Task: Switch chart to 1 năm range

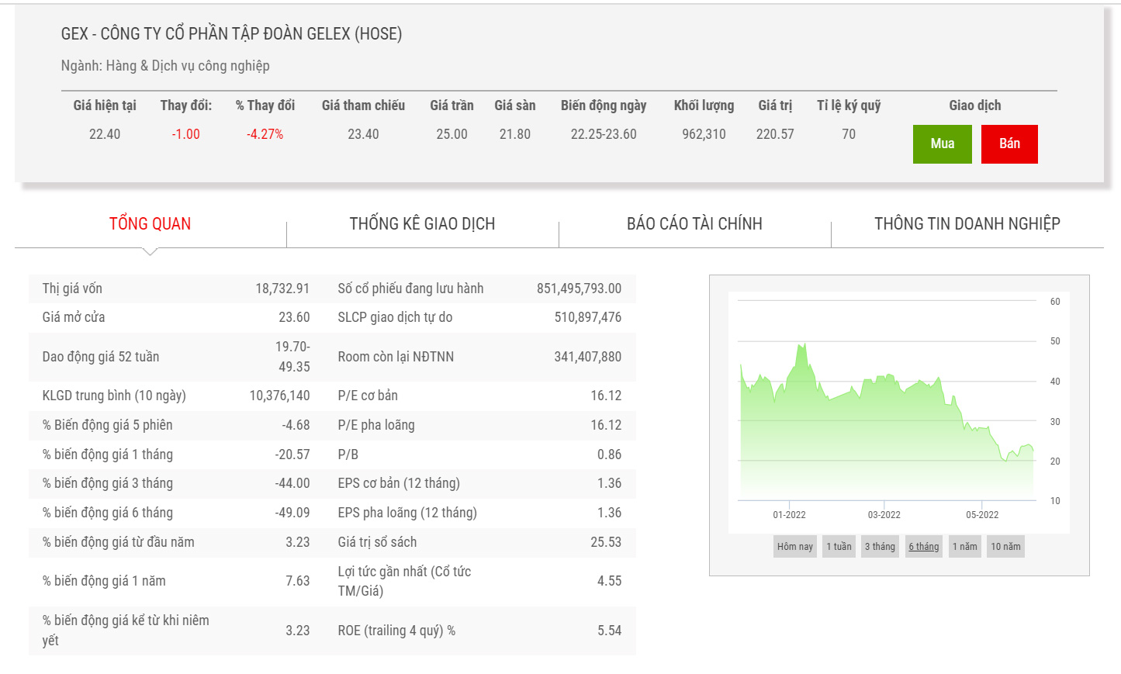Action: click(x=964, y=547)
